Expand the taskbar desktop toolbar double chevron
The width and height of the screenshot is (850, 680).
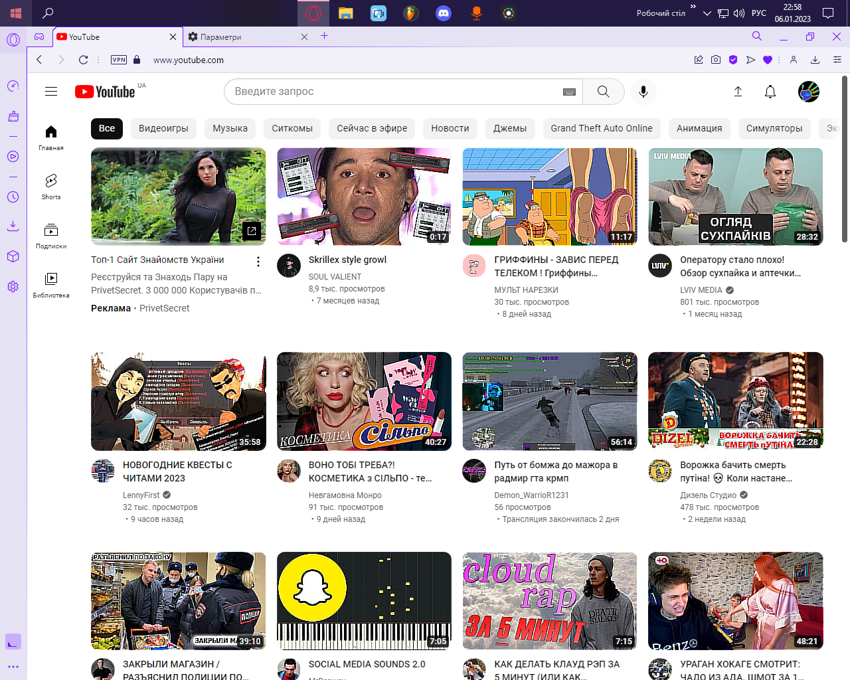693,7
